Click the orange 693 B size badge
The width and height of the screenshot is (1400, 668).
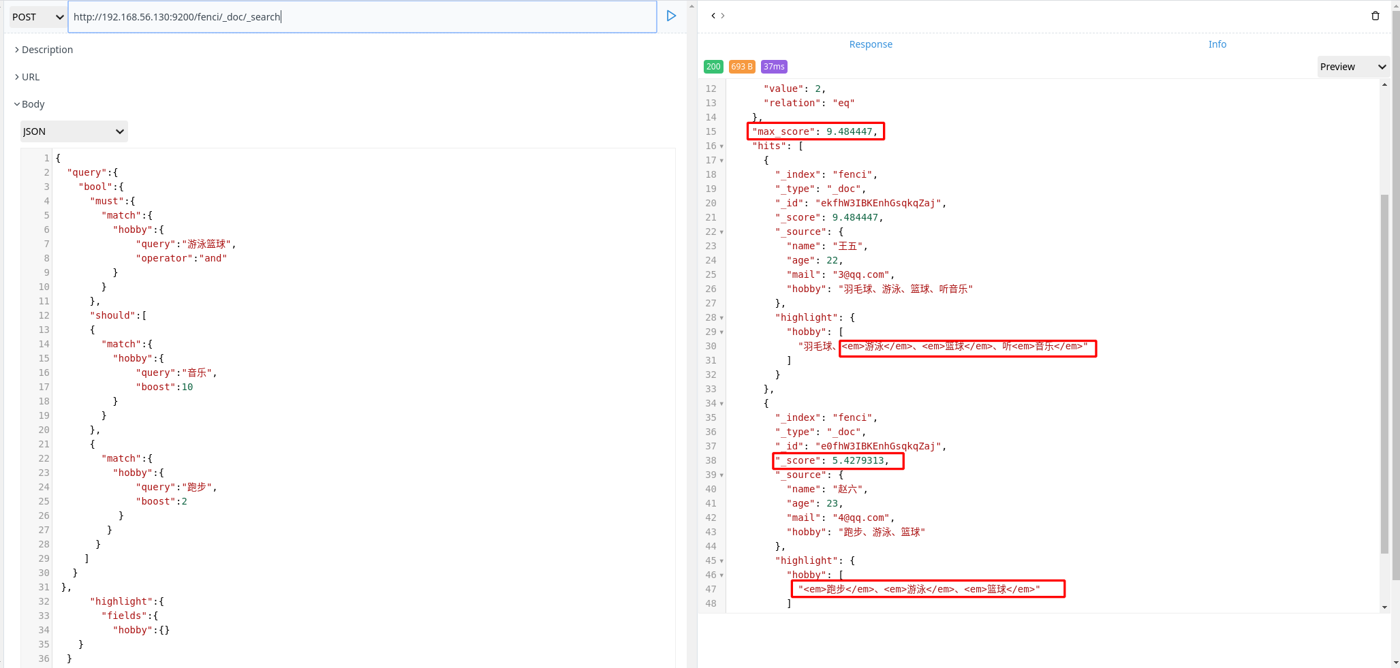pos(742,67)
